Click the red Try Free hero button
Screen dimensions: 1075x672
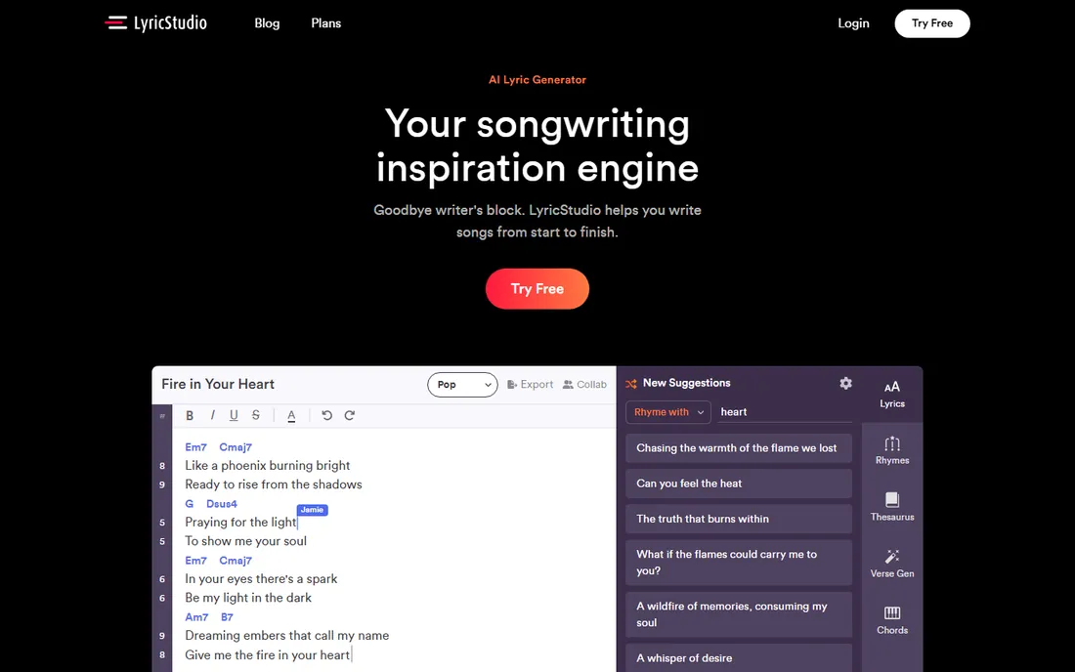(537, 288)
